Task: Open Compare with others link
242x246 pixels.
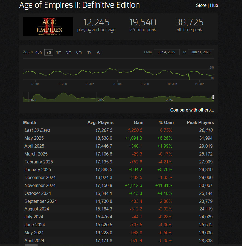Action: 192,110
